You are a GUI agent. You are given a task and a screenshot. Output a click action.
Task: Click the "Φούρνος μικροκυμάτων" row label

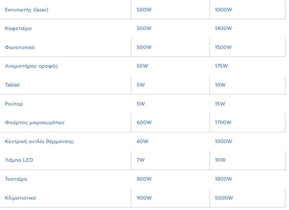(32, 122)
